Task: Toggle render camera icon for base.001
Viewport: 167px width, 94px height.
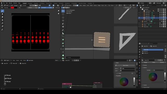Action: point(165,15)
